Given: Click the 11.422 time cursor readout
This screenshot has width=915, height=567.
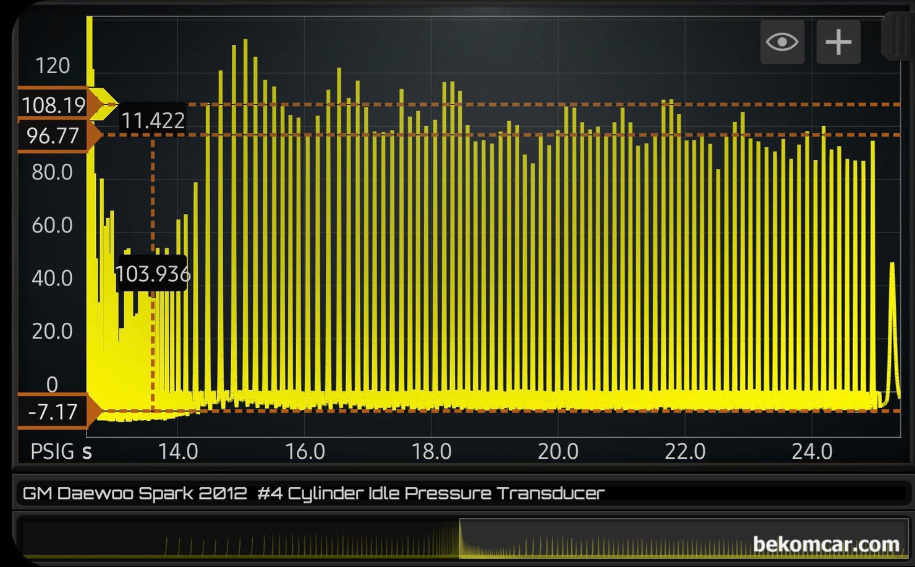Looking at the screenshot, I should pos(153,120).
